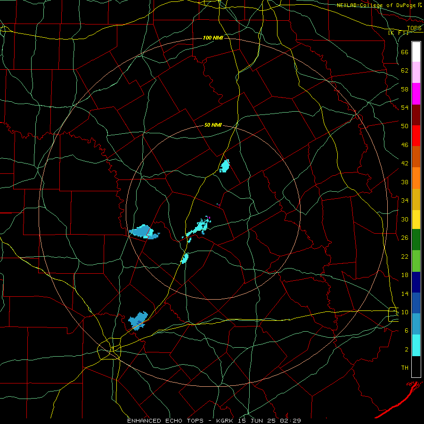Click the blue echo in the southwest
This screenshot has width=424, height=424.
point(138,321)
